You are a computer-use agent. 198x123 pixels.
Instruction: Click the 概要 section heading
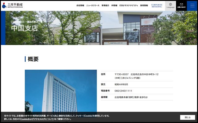pyautogui.click(x=33, y=59)
